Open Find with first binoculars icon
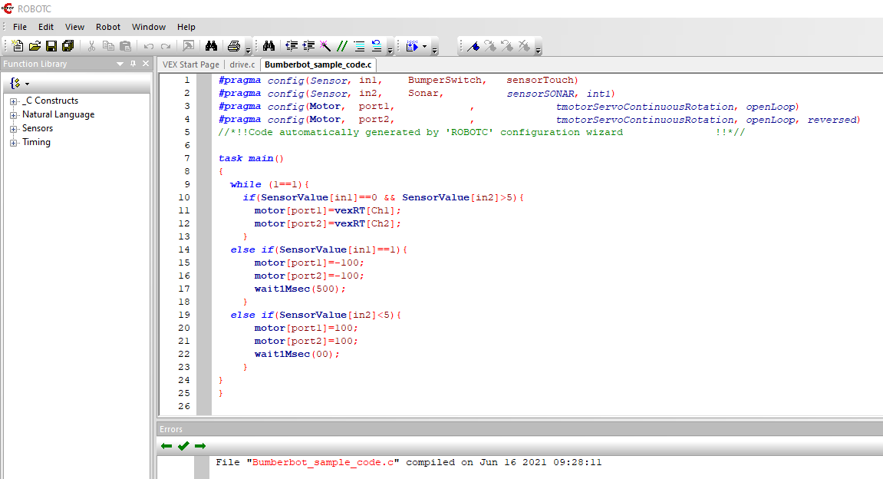The height and width of the screenshot is (479, 883). (211, 46)
